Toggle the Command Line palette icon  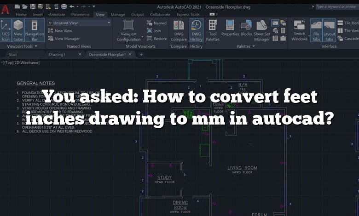point(275,23)
